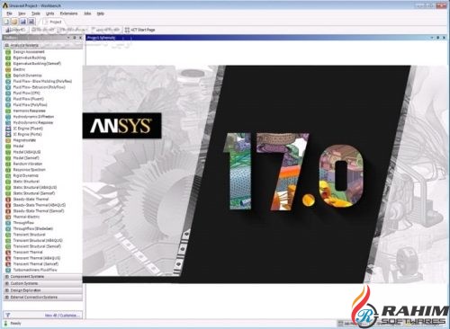Image resolution: width=450 pixels, height=329 pixels.
Task: Expand the External Connection Systems group
Action: pyautogui.click(x=6, y=298)
